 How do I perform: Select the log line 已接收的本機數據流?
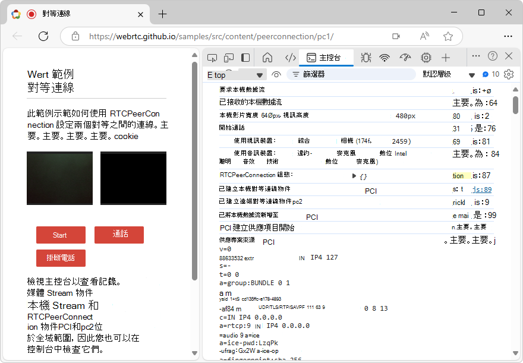click(250, 102)
